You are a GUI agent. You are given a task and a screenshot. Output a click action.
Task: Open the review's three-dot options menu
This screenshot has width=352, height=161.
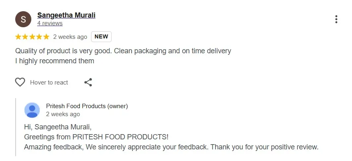[x=336, y=19]
